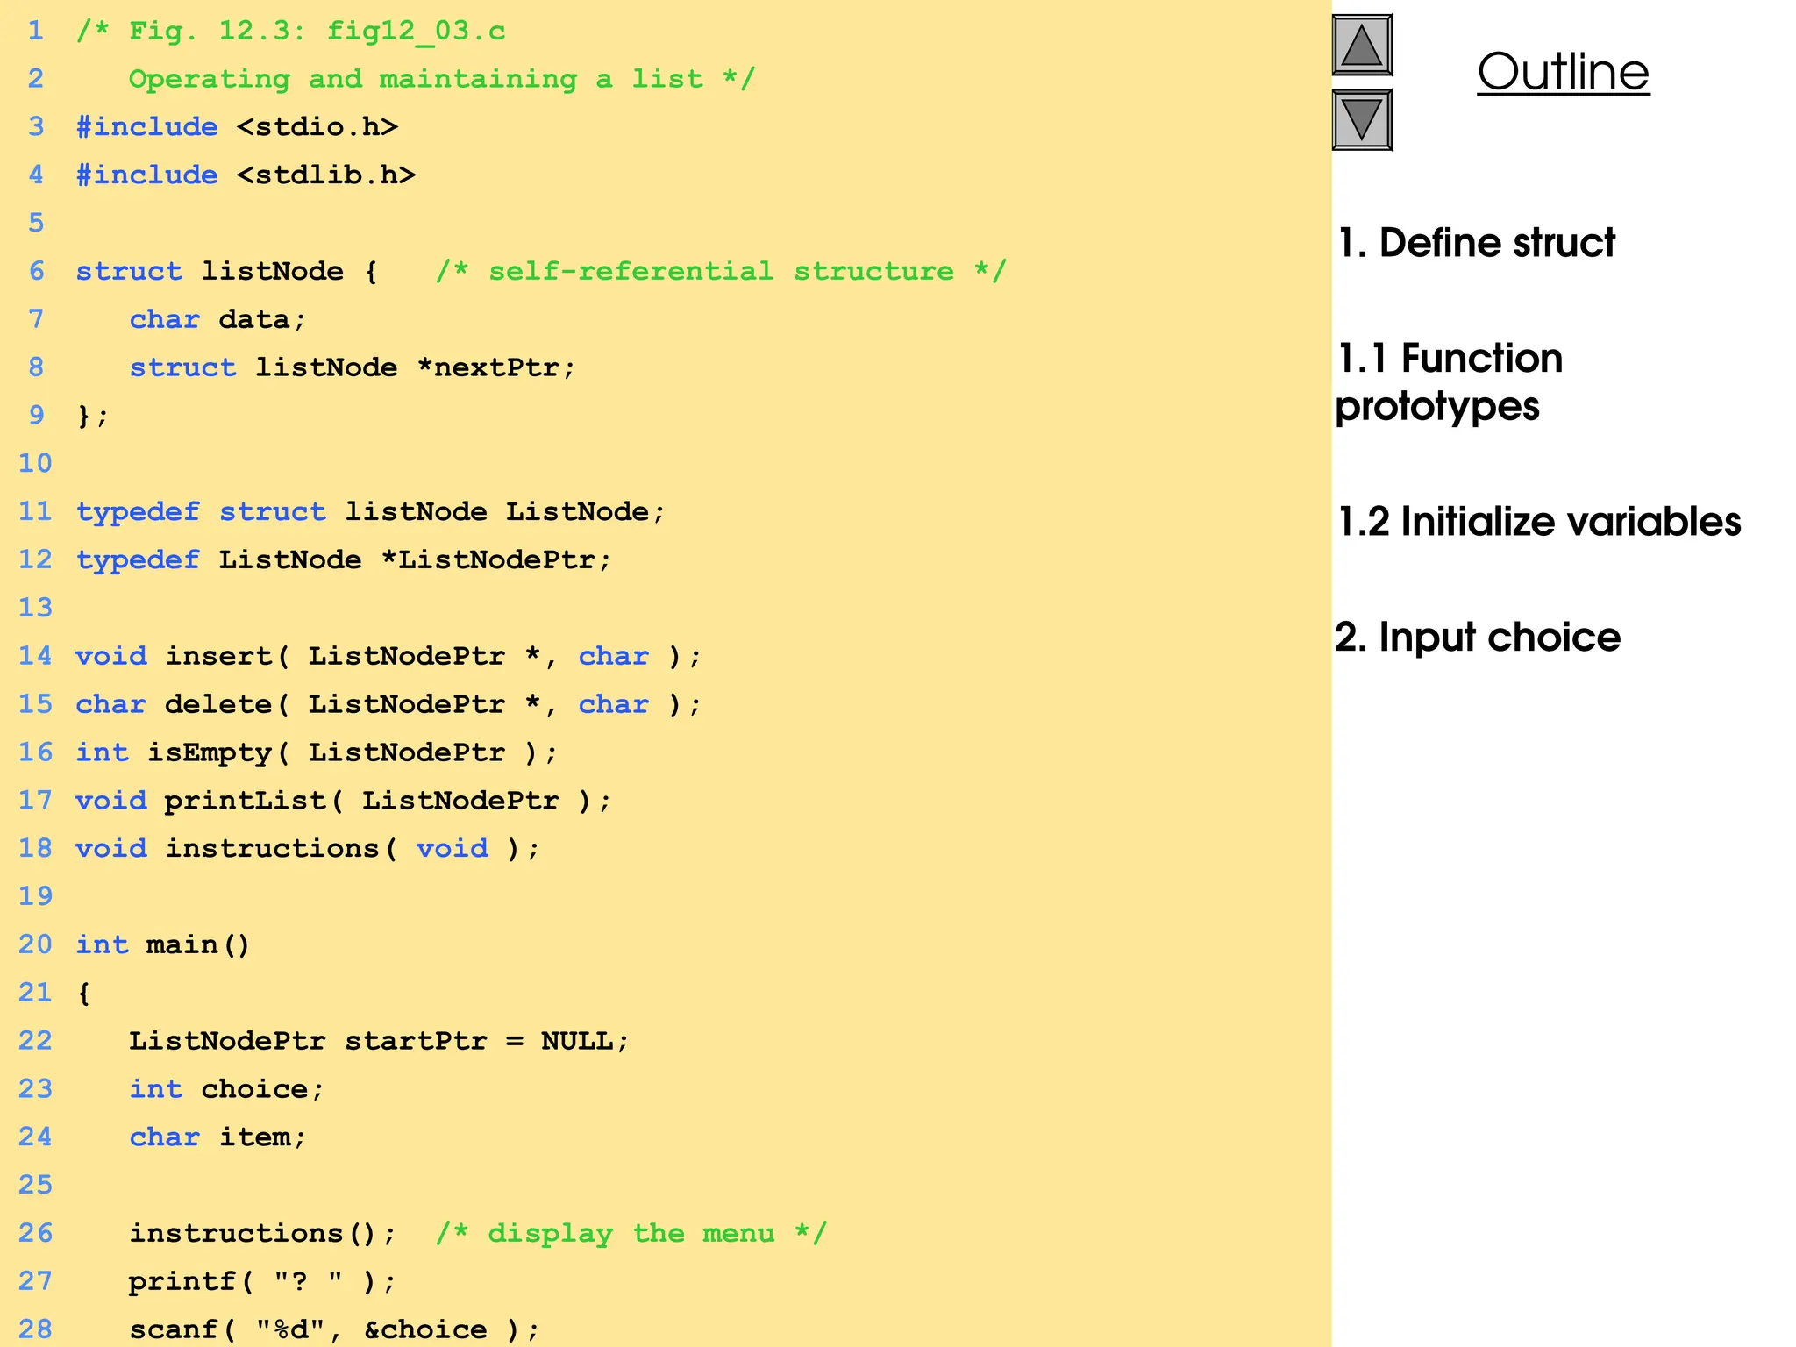This screenshot has height=1347, width=1796.
Task: Click the 'instructions();' call on line 26
Action: 263,1234
